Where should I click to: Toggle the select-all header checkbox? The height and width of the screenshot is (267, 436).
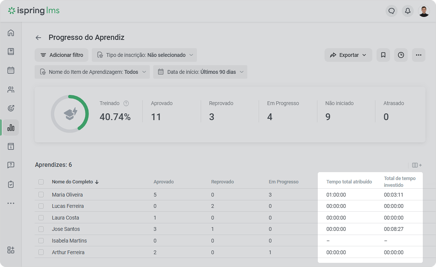coord(41,182)
